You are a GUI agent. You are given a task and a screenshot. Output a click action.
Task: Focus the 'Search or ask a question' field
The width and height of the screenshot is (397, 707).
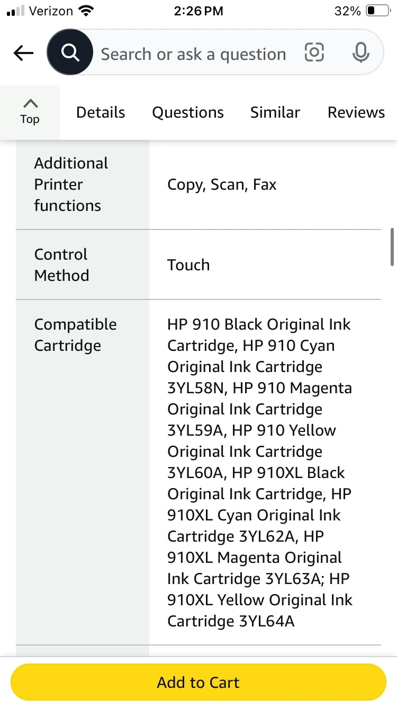(193, 54)
